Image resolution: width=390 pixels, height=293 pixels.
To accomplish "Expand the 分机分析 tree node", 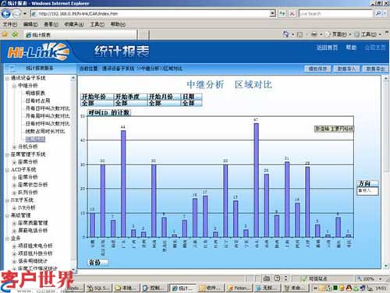I will click(14, 146).
